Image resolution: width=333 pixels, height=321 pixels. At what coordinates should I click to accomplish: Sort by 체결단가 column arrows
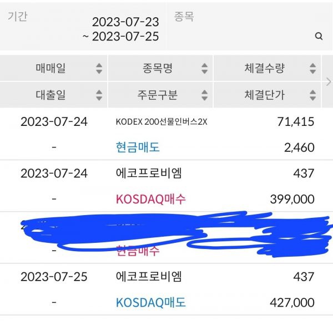pyautogui.click(x=312, y=95)
